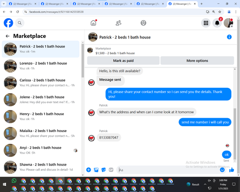Switch to the fifth Messenger tab

click(x=150, y=4)
